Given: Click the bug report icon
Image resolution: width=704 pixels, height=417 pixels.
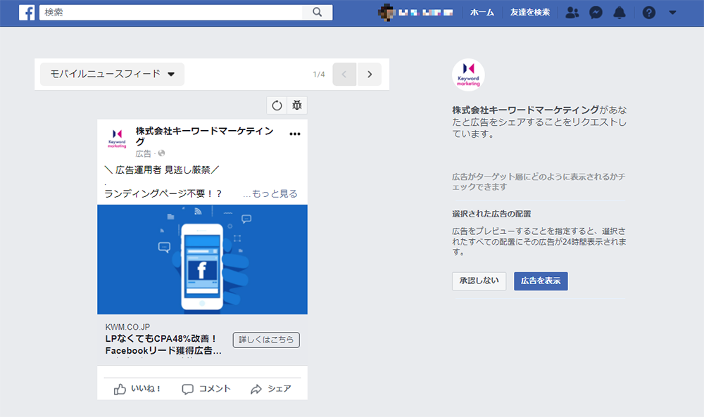Looking at the screenshot, I should [297, 105].
